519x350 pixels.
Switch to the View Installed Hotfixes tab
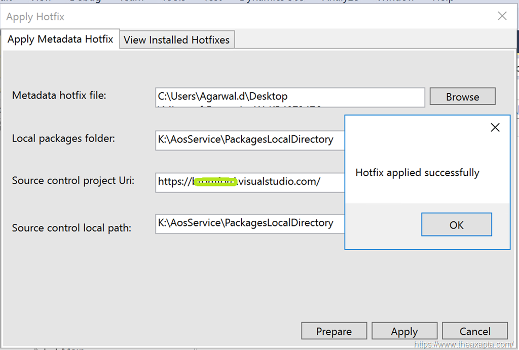[x=177, y=40]
